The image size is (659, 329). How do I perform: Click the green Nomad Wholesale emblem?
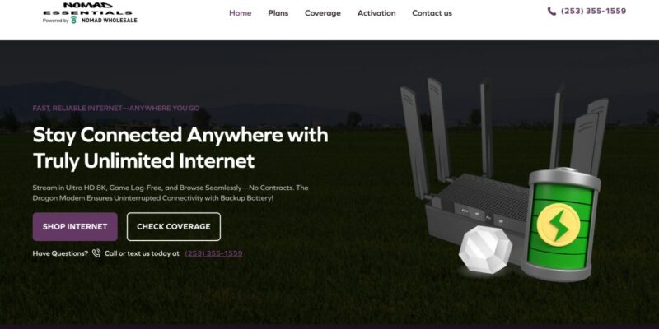[74, 20]
